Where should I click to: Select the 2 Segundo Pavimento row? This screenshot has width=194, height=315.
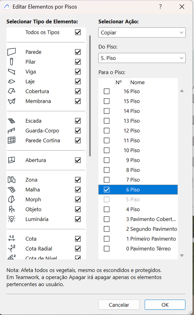(151, 229)
